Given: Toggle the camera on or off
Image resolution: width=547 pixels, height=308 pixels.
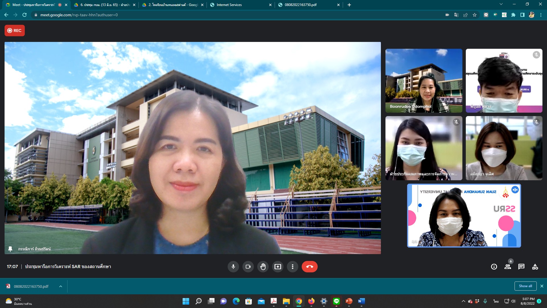Looking at the screenshot, I should click(248, 267).
